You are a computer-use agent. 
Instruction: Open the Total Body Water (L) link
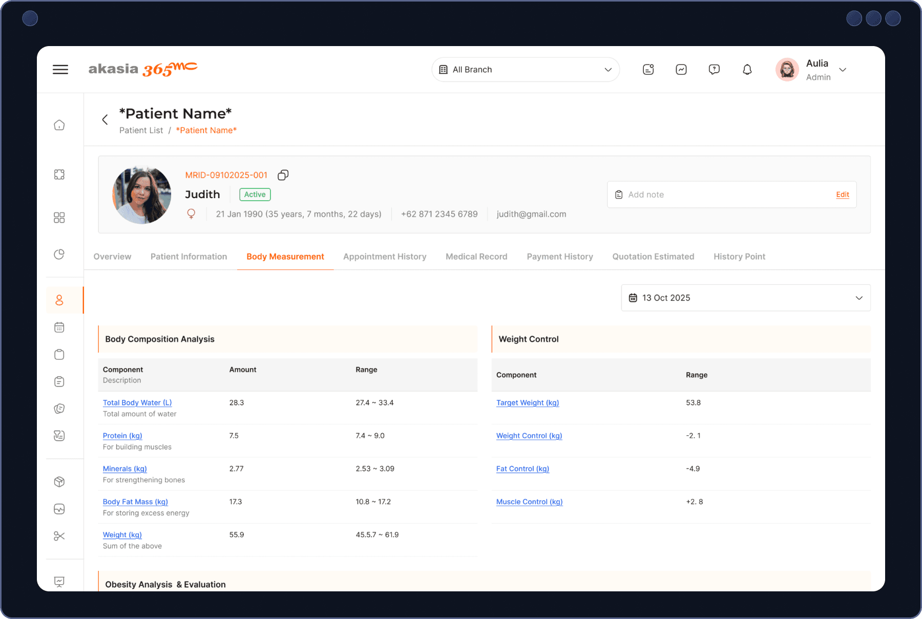(137, 403)
